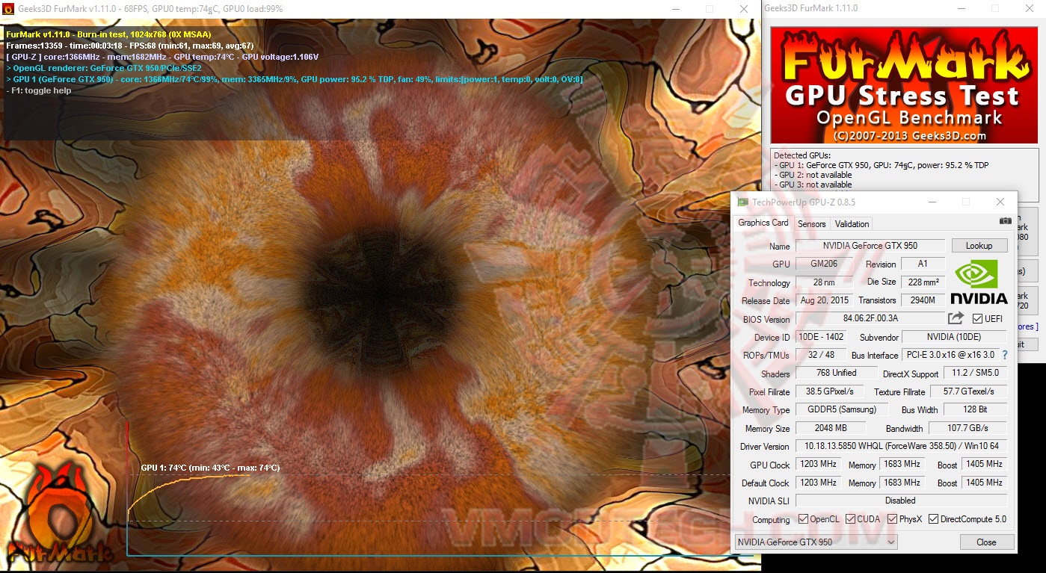Open the Sensors tab in GPU-Z
The width and height of the screenshot is (1046, 573).
[811, 224]
